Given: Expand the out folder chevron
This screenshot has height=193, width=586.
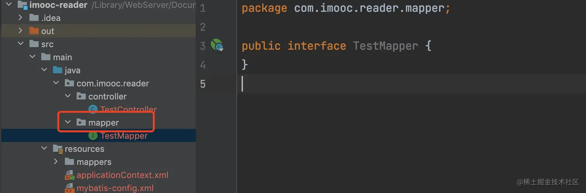Looking at the screenshot, I should (x=21, y=31).
